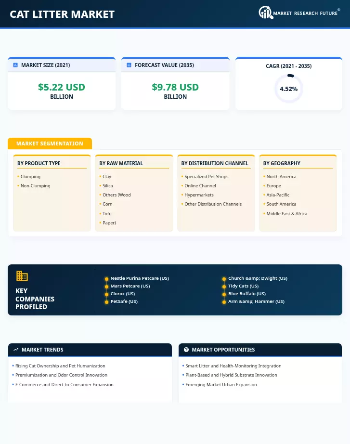Screen dimensions: 350x444
Task: Click E-Commerce and Direct-to-Consumer Expansion
Action: 65,385
